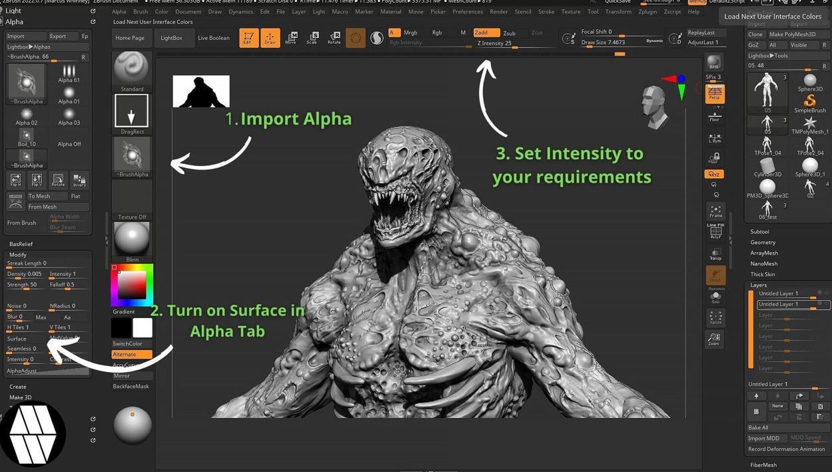Open the Standard brush thumbnail
Screen dimensions: 832x472
tap(132, 69)
